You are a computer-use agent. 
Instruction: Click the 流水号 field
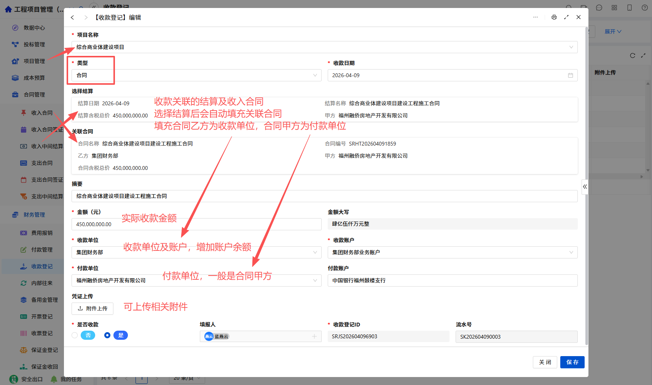coord(516,337)
